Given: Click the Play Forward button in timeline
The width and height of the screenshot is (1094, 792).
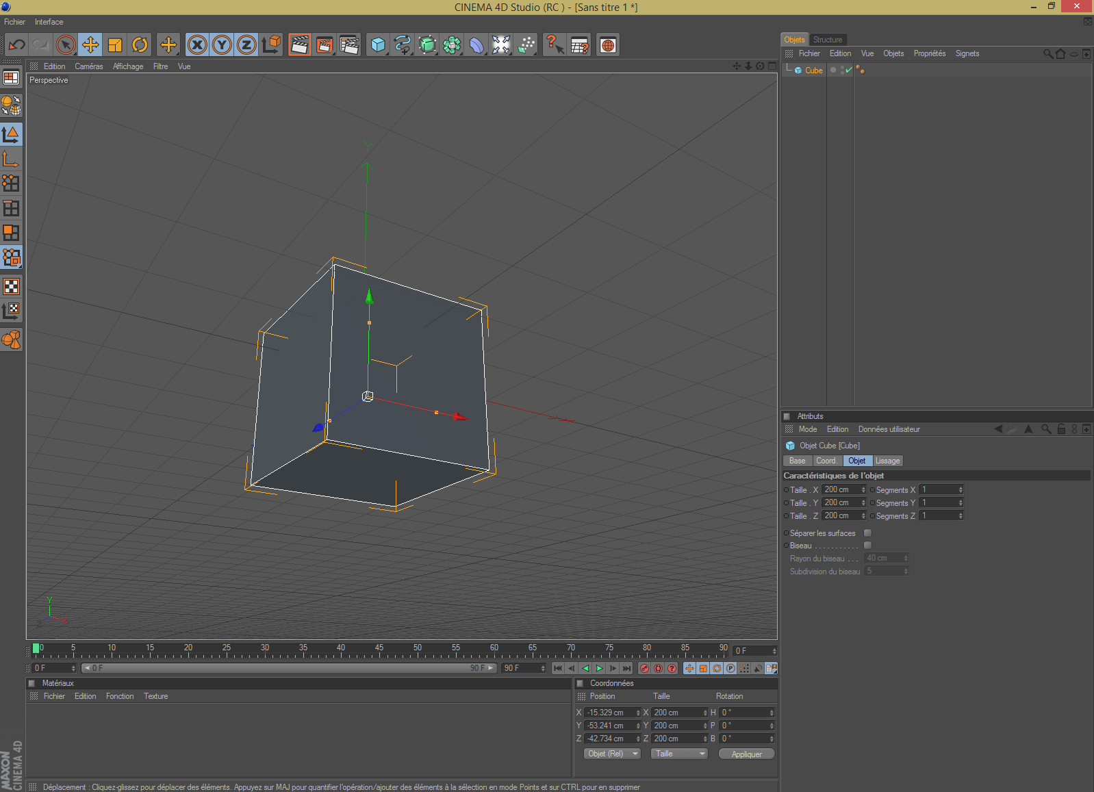Looking at the screenshot, I should pyautogui.click(x=600, y=668).
